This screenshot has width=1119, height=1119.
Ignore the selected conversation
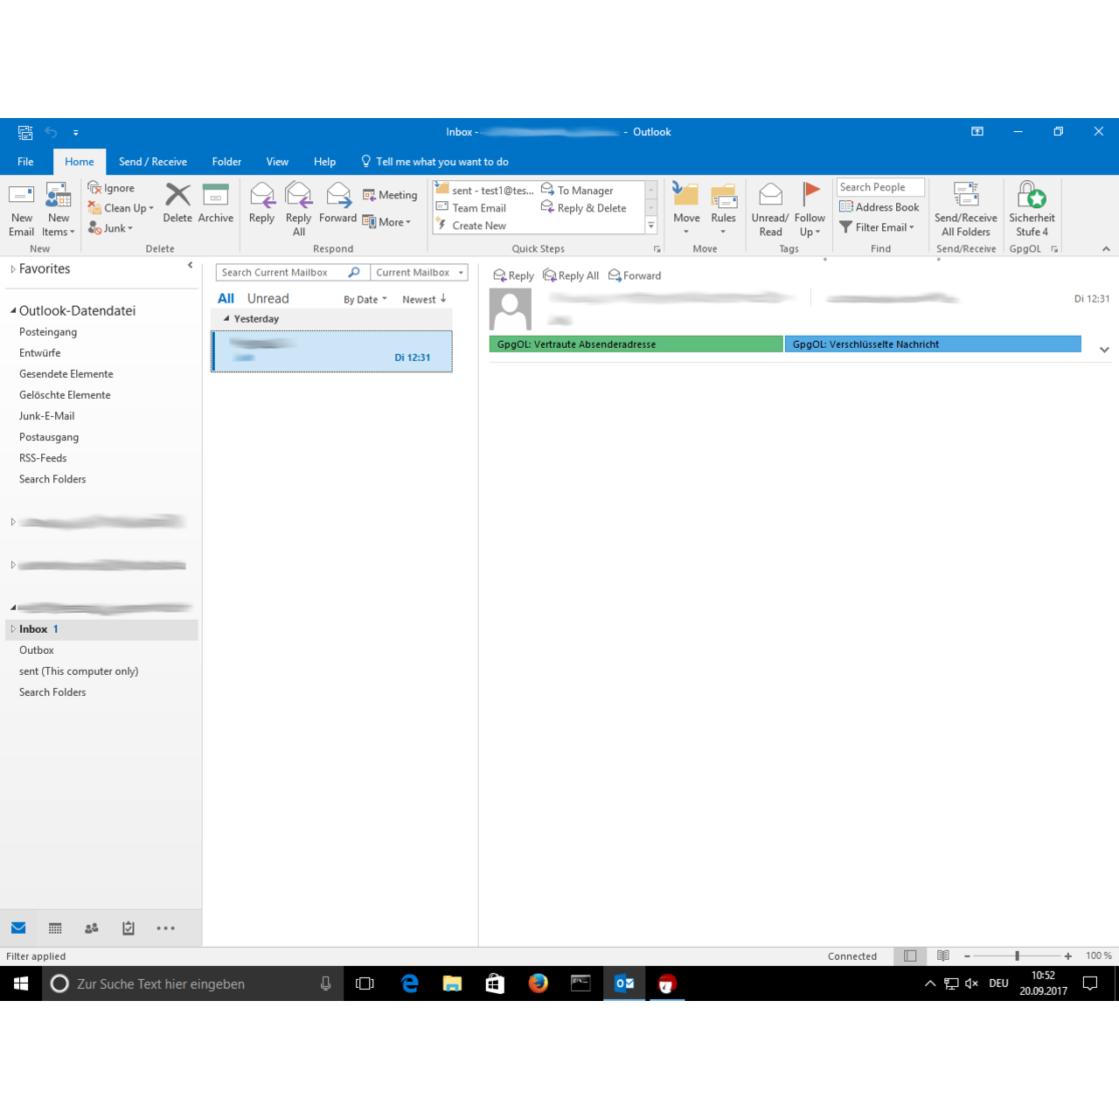(x=111, y=188)
